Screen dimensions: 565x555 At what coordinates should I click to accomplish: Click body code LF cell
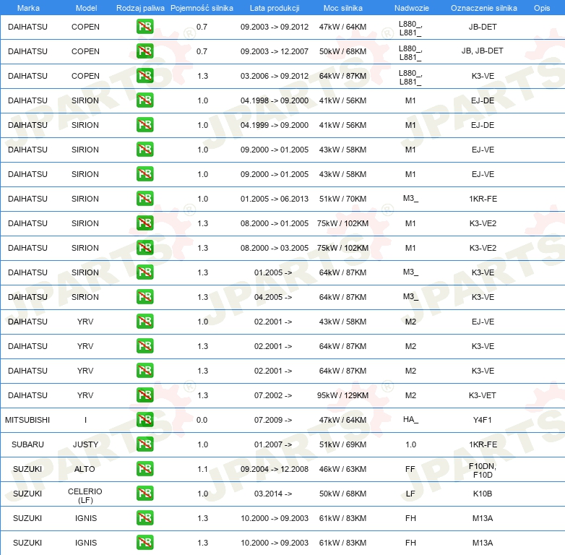pos(410,494)
